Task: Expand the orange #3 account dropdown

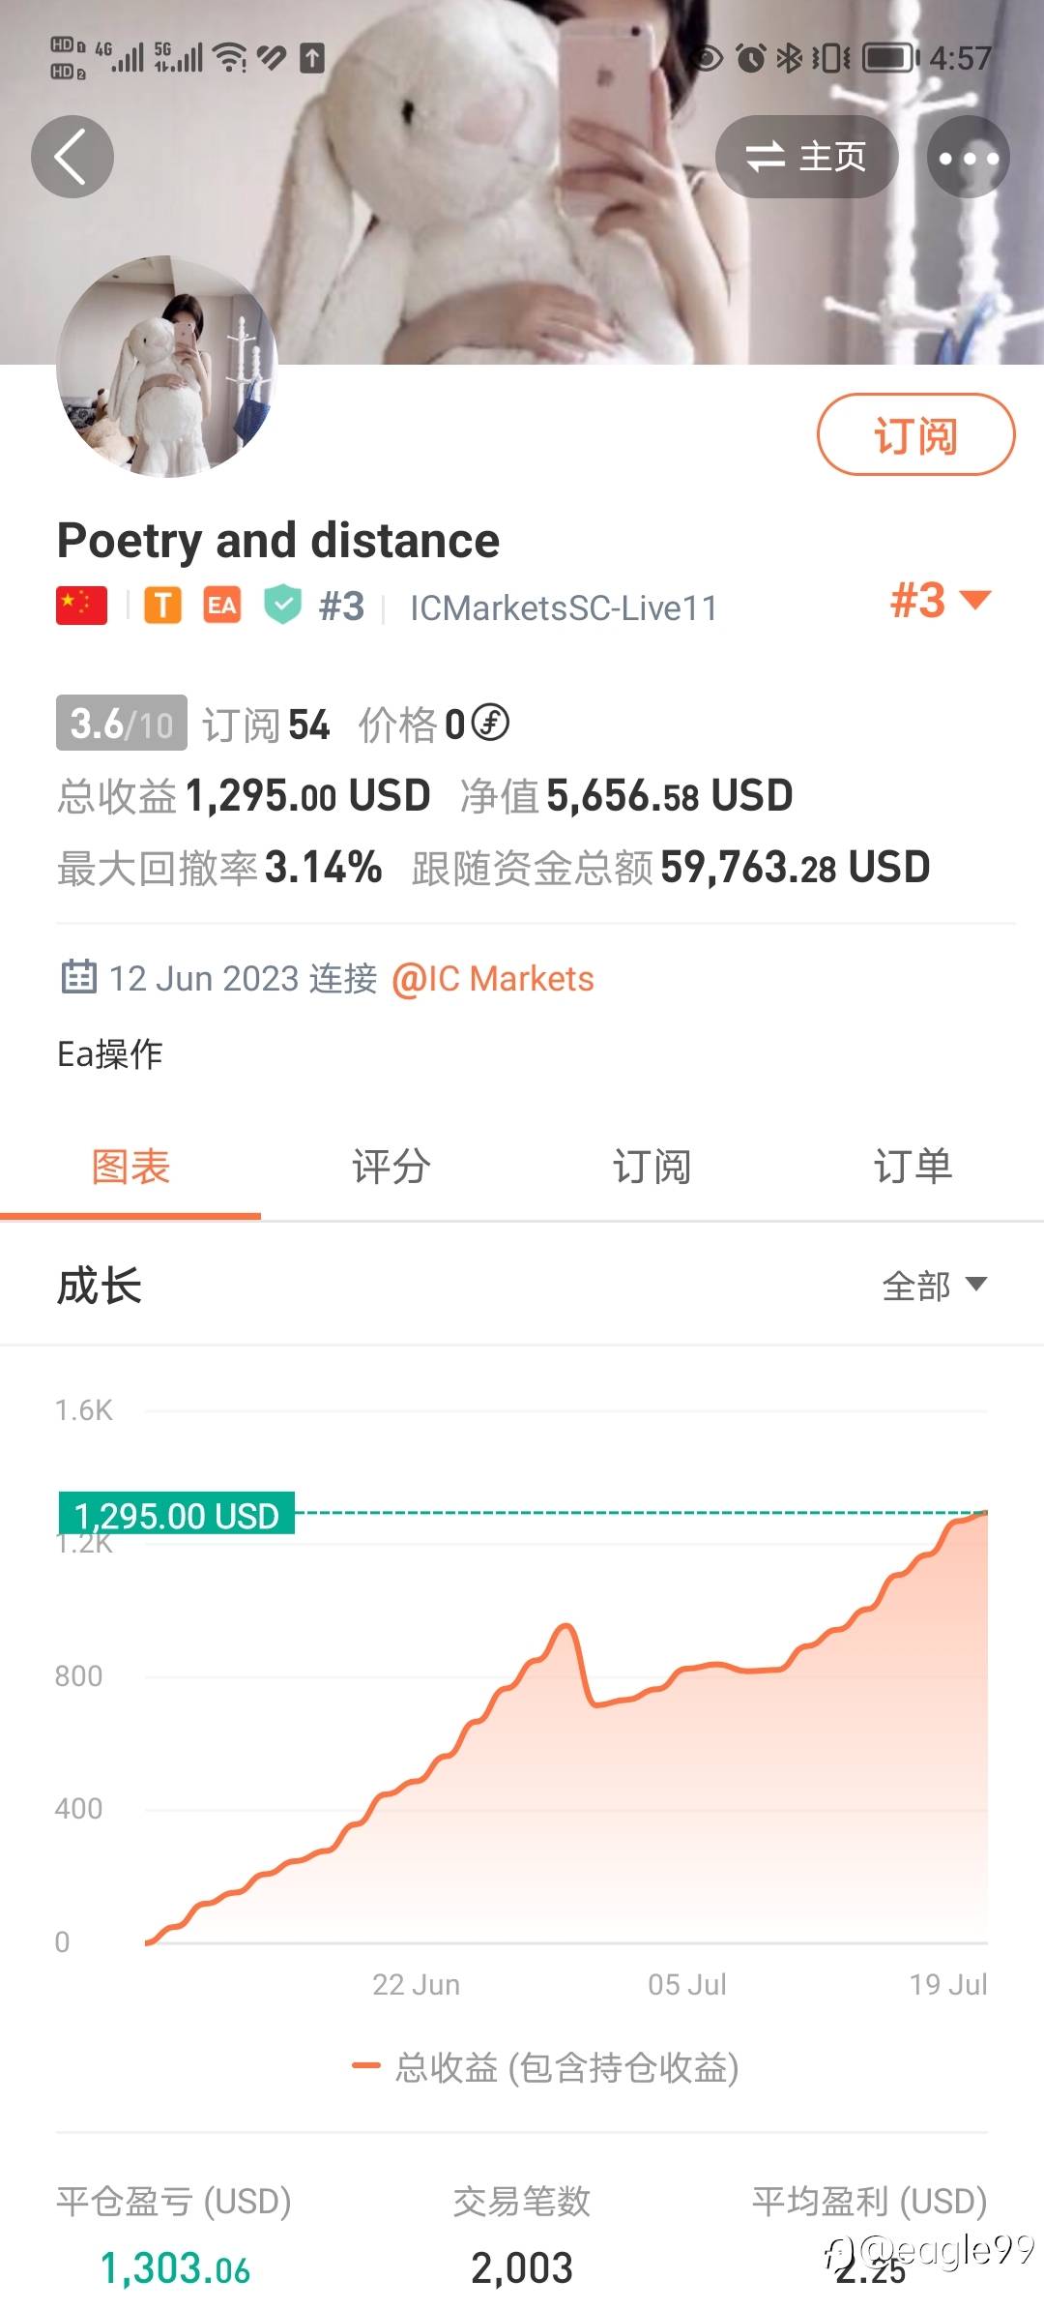Action: click(x=940, y=600)
